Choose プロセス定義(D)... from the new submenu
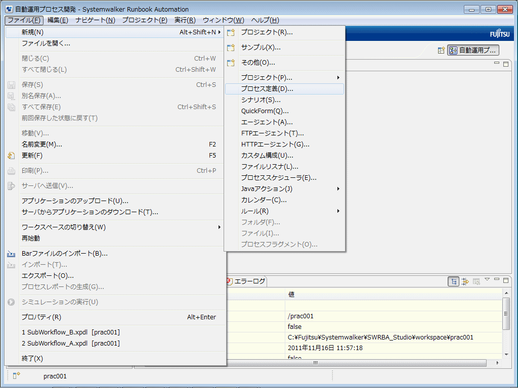This screenshot has height=388, width=518. click(x=284, y=89)
